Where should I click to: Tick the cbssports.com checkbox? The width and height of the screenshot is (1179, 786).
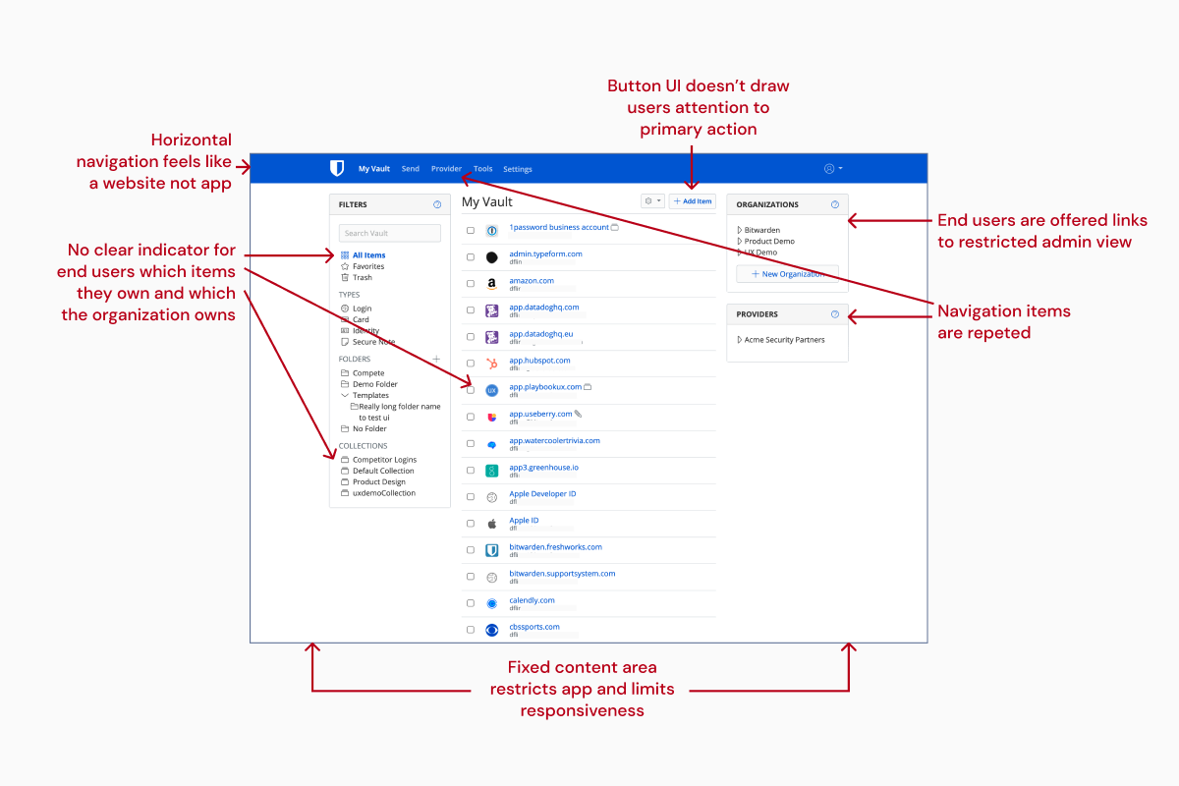click(471, 630)
